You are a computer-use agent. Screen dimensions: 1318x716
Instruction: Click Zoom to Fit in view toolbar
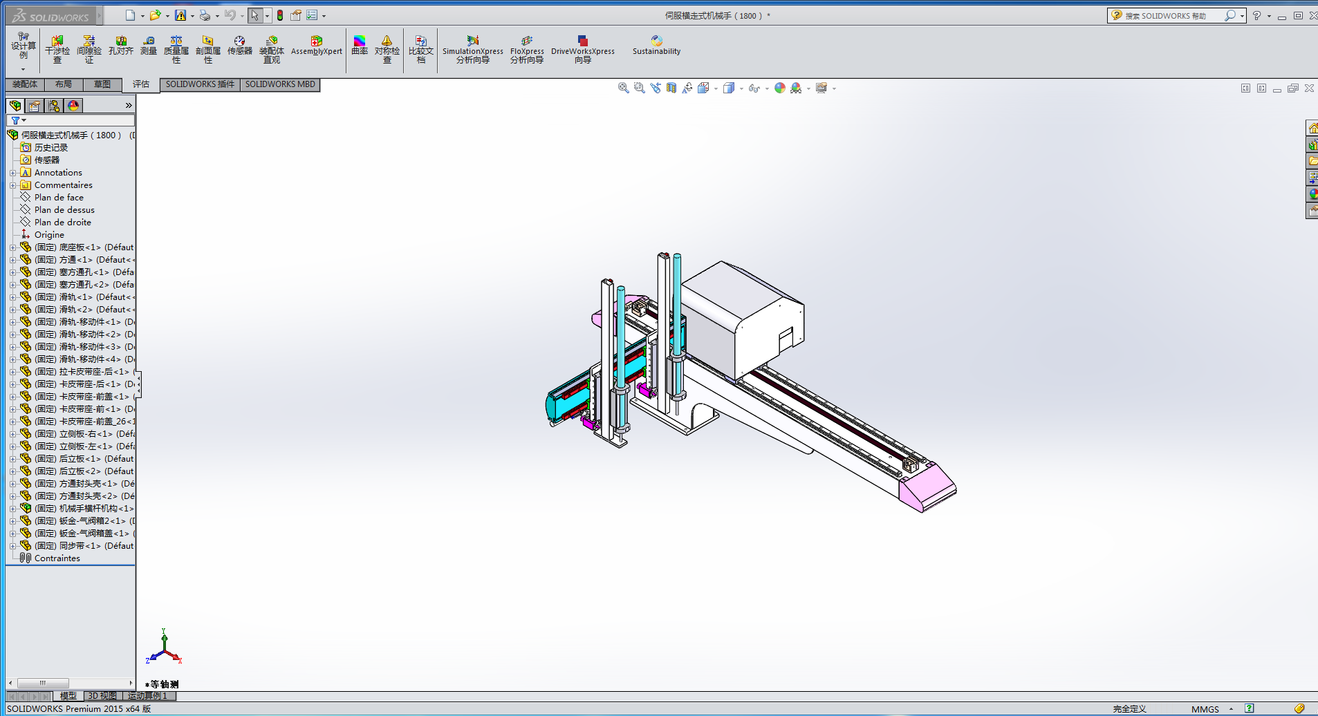click(623, 88)
